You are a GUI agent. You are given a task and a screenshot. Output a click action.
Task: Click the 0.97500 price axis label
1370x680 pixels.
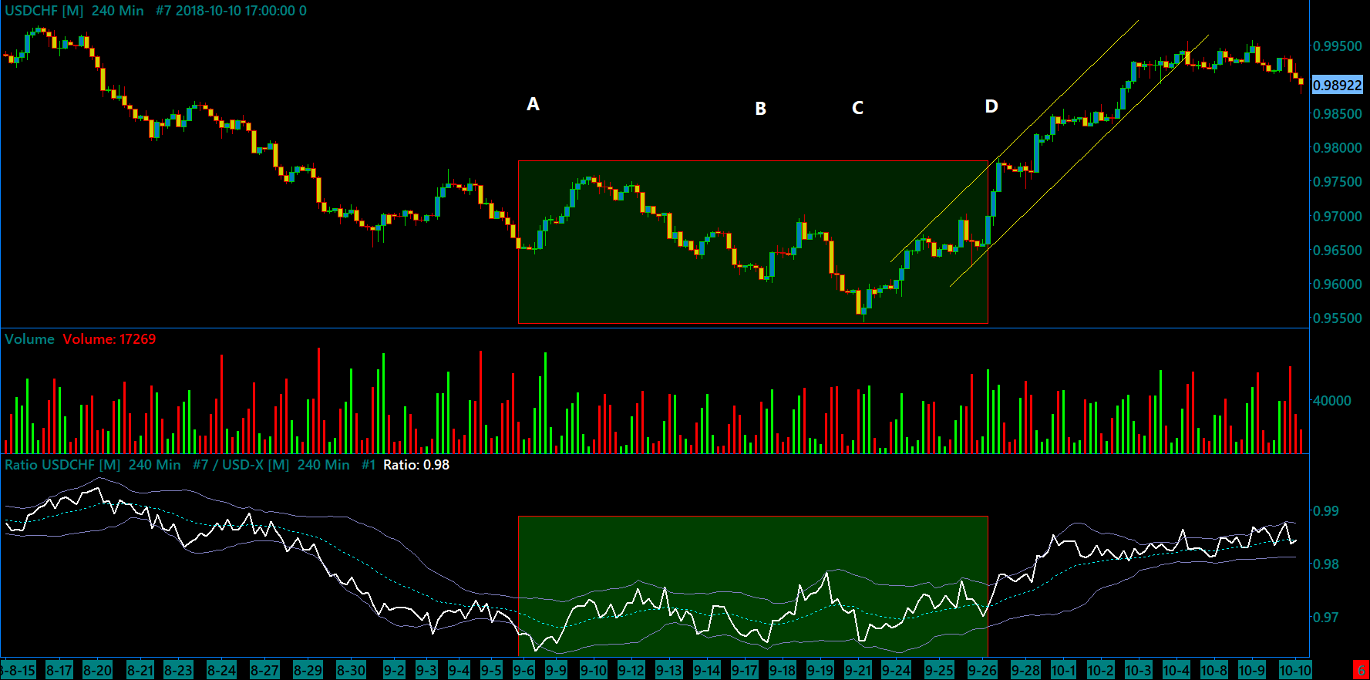point(1338,182)
